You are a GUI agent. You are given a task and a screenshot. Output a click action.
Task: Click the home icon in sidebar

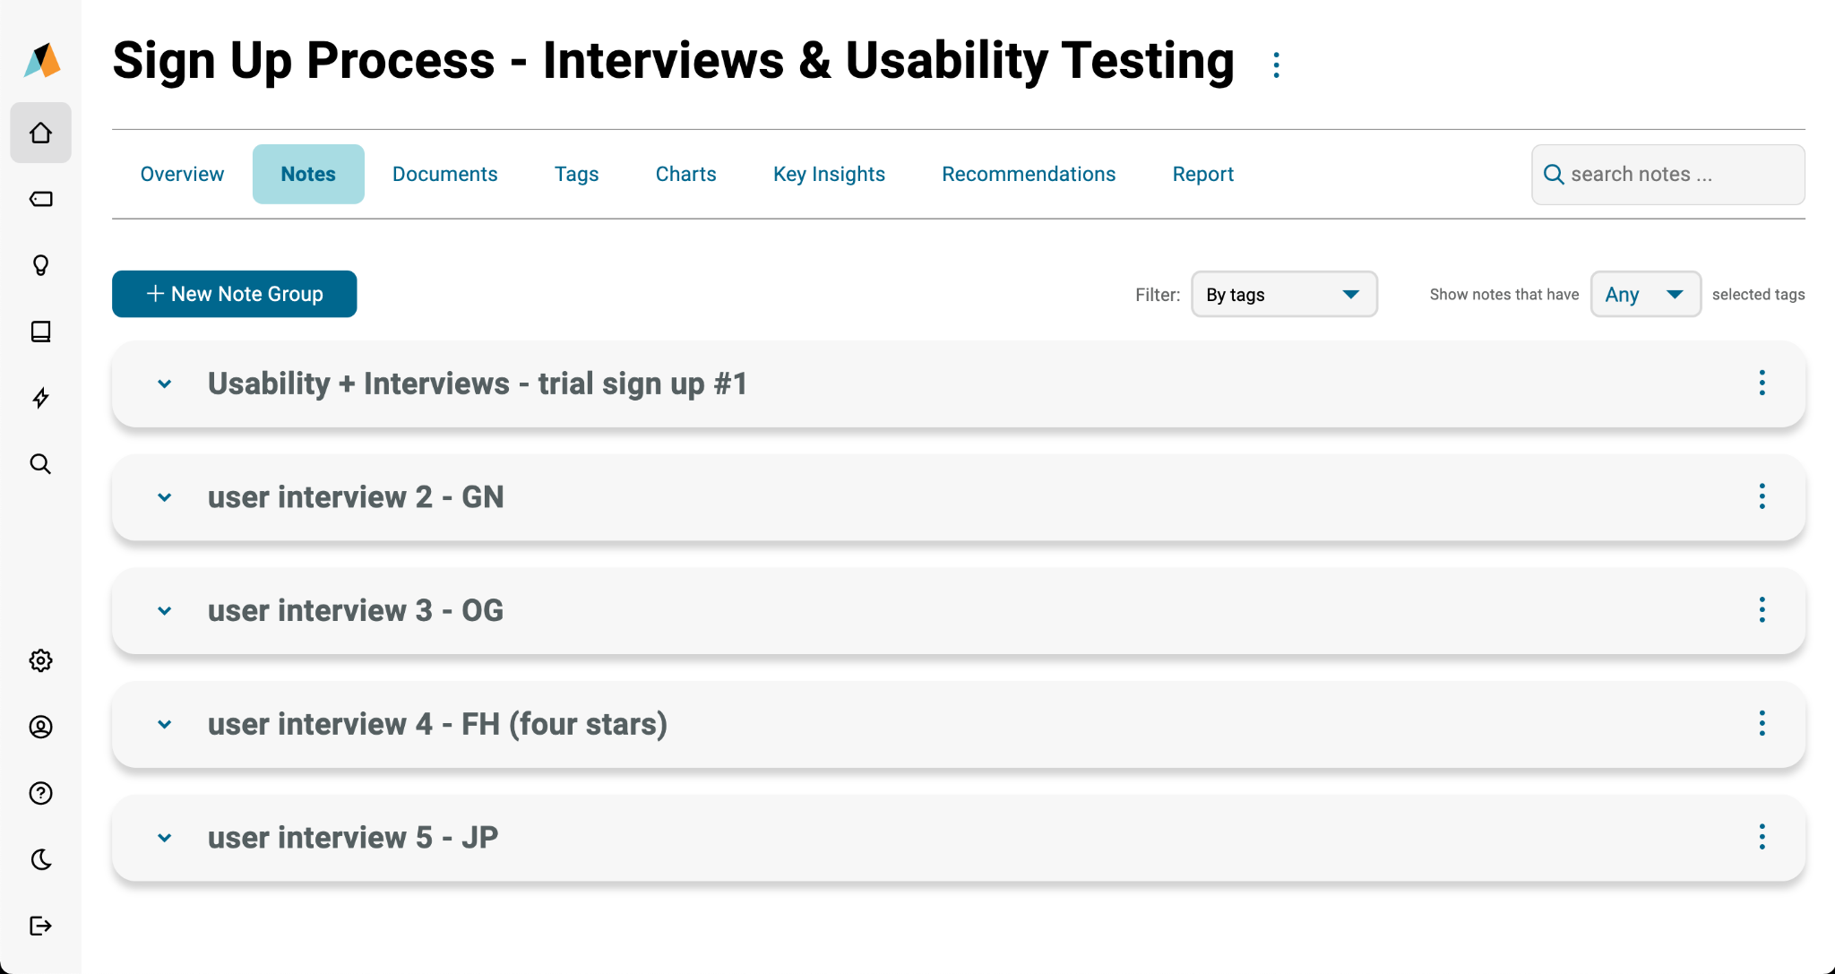(x=40, y=133)
